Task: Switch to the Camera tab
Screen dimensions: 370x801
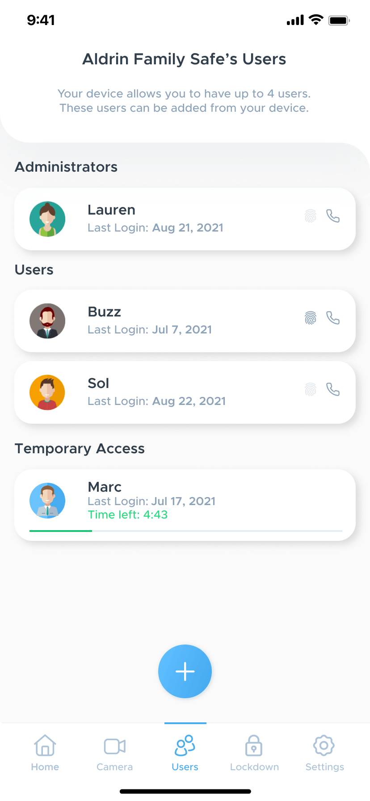Action: pyautogui.click(x=115, y=754)
